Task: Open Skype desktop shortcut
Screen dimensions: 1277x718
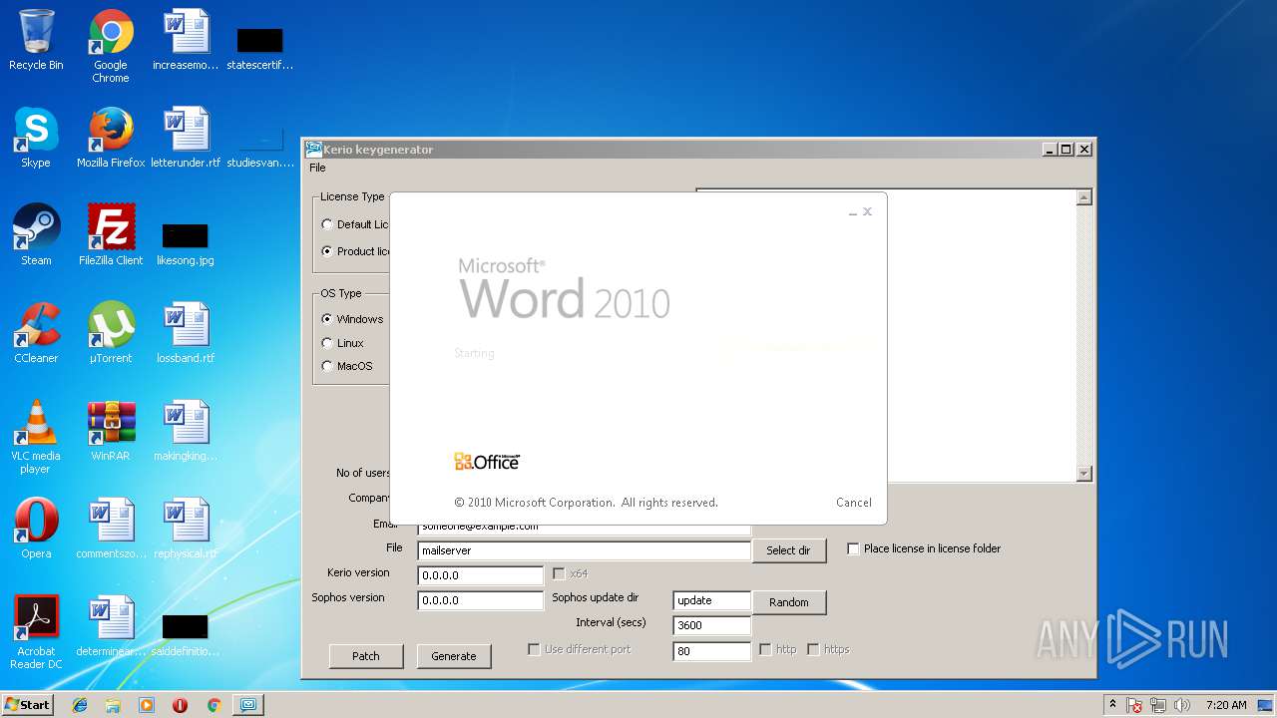Action: click(x=36, y=138)
